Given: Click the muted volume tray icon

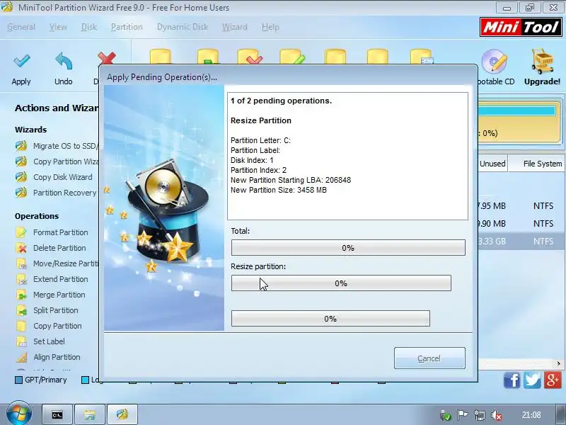Looking at the screenshot, I should pos(497,416).
